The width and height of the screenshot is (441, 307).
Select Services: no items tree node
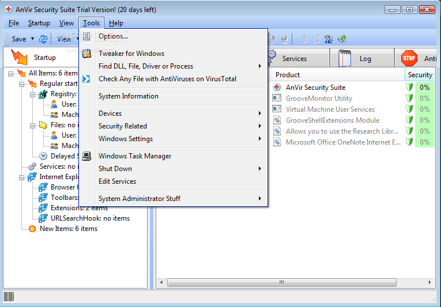click(x=54, y=166)
